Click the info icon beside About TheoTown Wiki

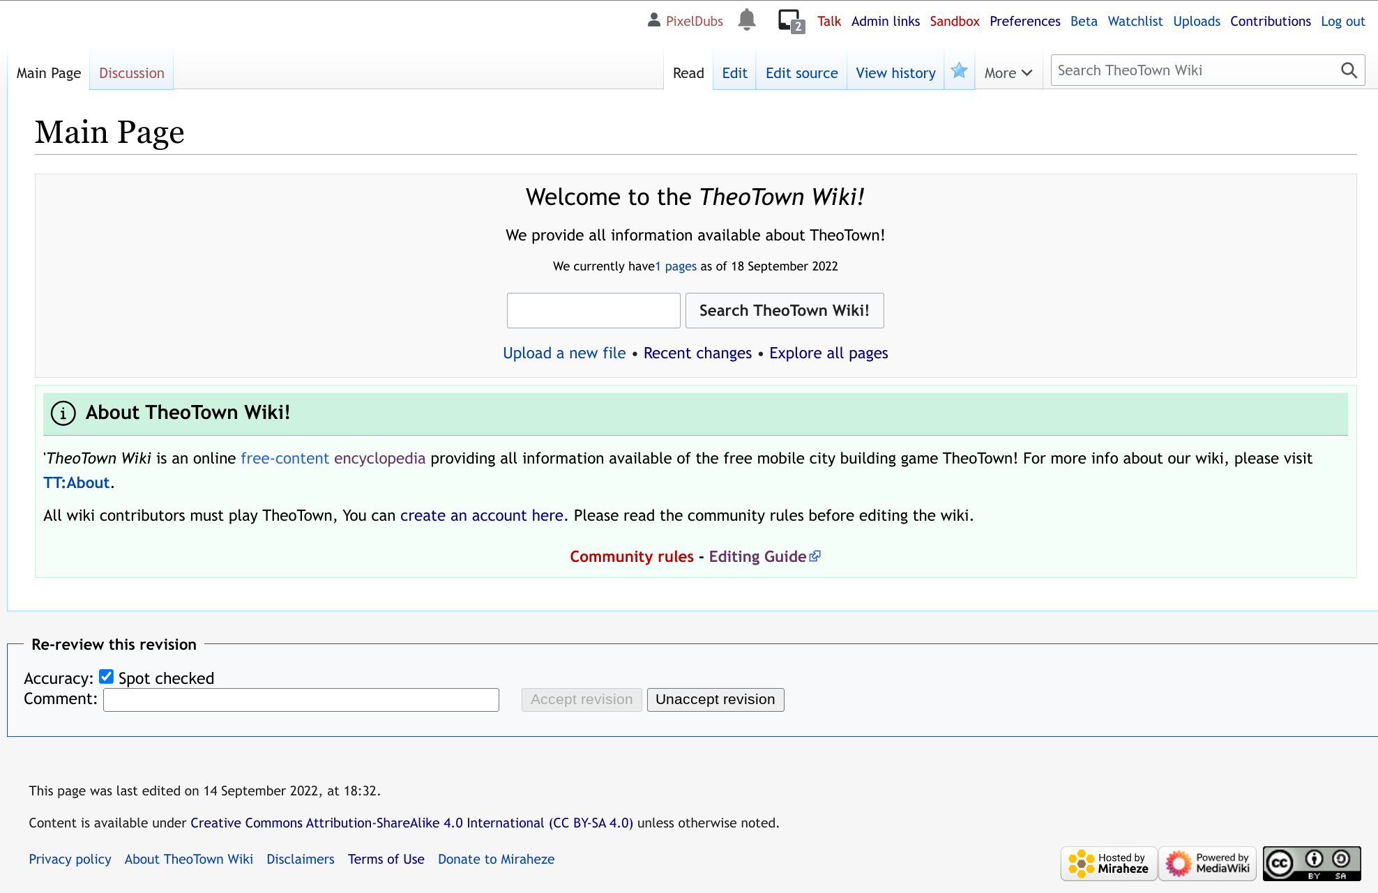click(63, 413)
